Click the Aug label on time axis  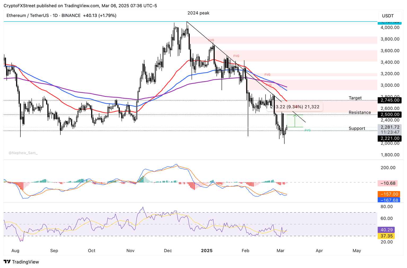15,250
